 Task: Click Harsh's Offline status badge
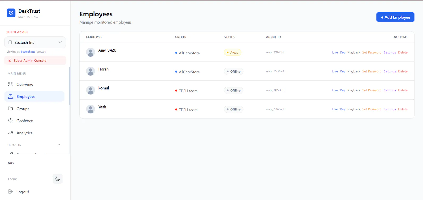tap(233, 71)
